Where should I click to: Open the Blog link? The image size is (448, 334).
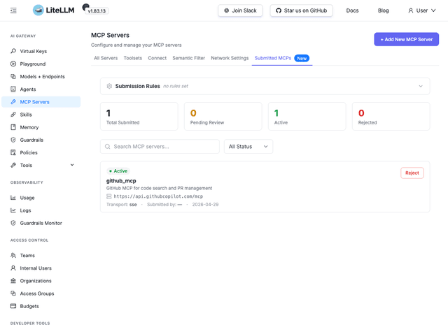(x=383, y=10)
